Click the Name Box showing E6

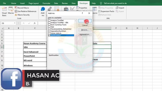tap(7, 23)
